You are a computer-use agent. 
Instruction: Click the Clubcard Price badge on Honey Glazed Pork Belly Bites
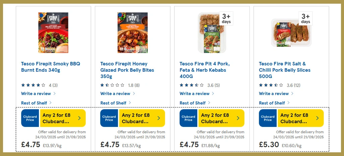point(109,118)
